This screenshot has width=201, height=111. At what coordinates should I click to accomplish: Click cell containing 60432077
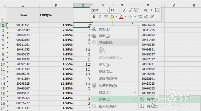pos(148,59)
